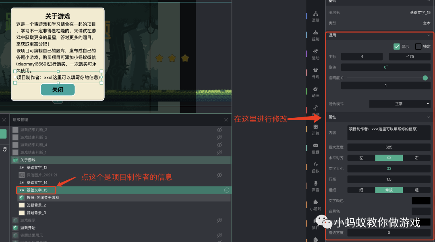Close the 层级管理 panel
This screenshot has width=435, height=242.
[x=226, y=120]
